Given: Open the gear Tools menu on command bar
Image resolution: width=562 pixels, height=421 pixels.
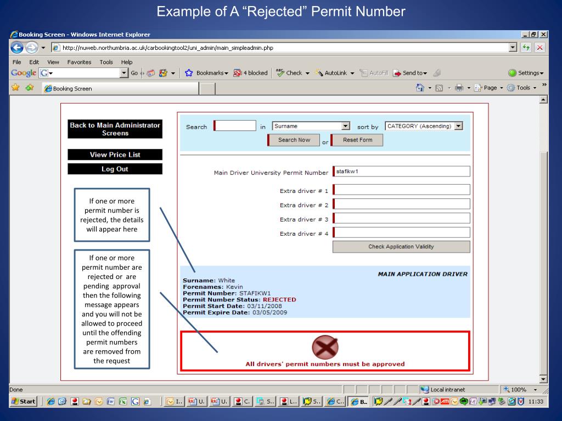Looking at the screenshot, I should [521, 88].
